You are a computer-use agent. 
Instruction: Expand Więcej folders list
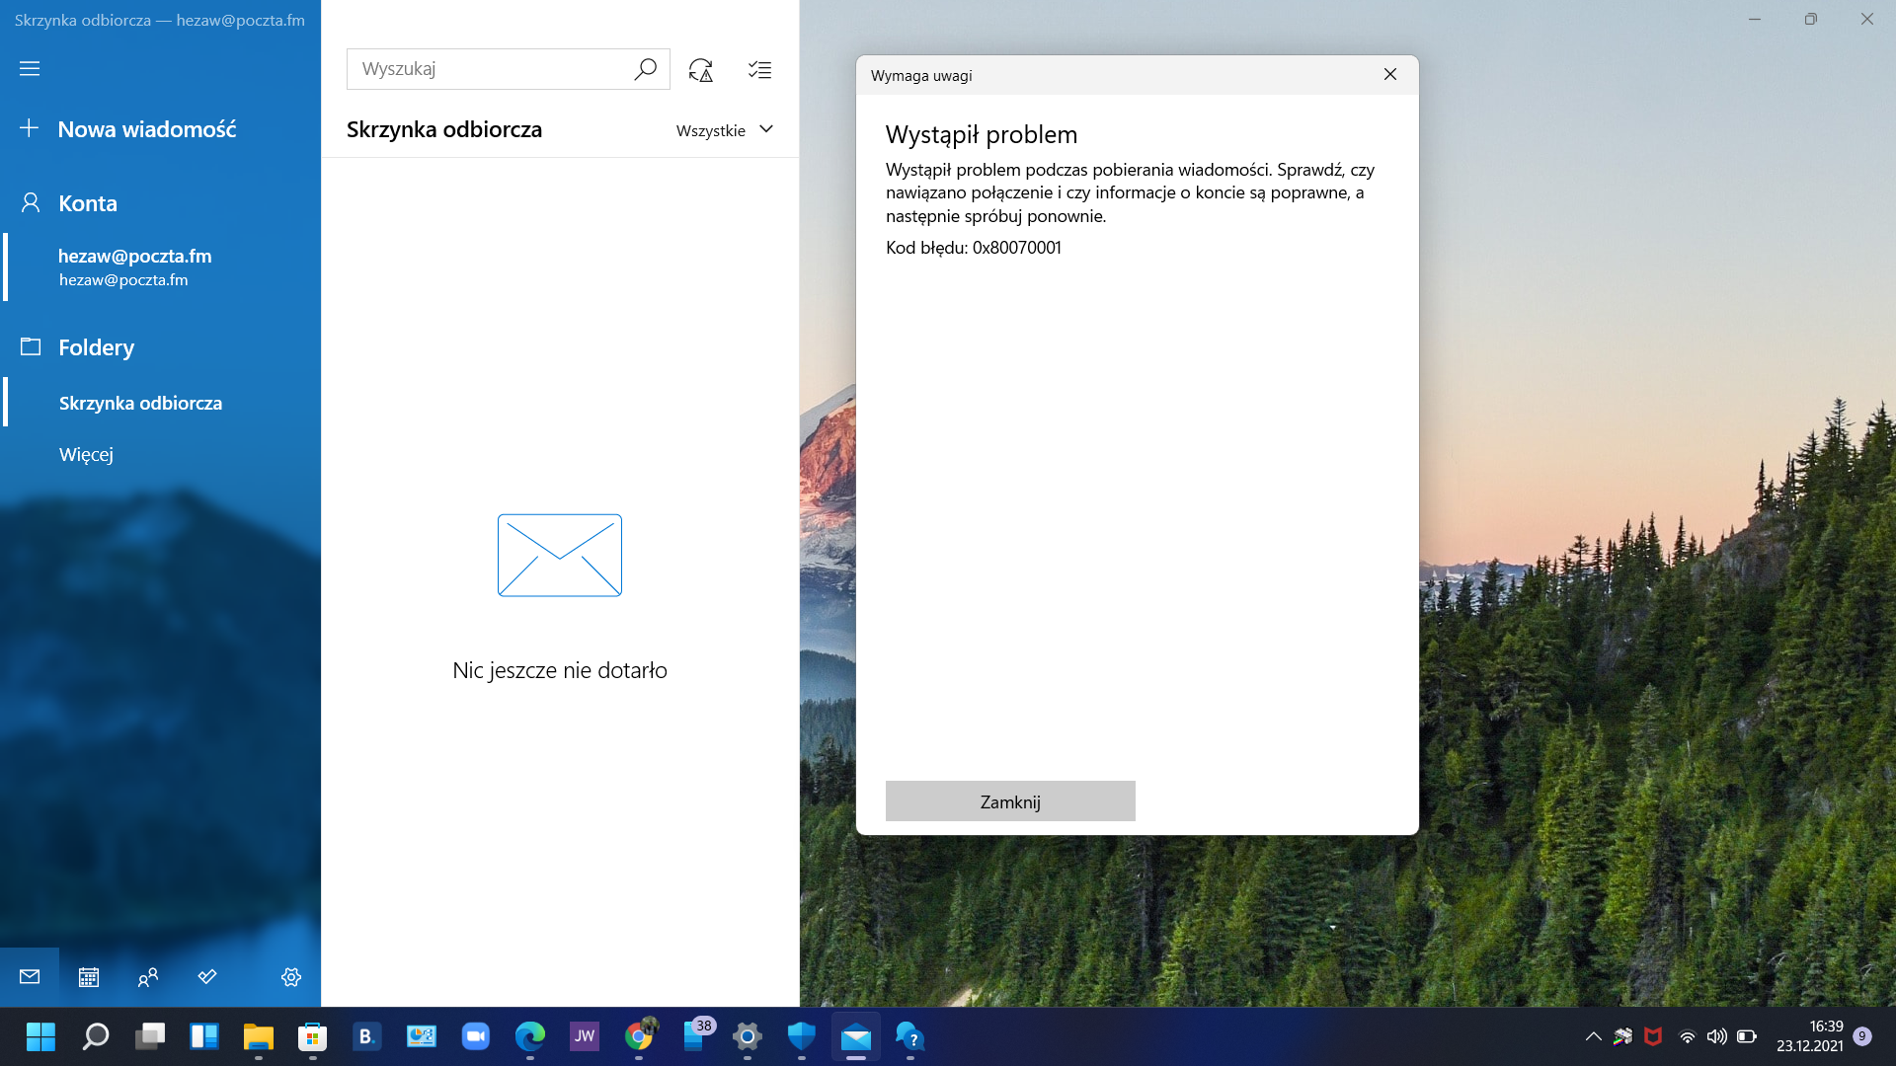(x=86, y=455)
